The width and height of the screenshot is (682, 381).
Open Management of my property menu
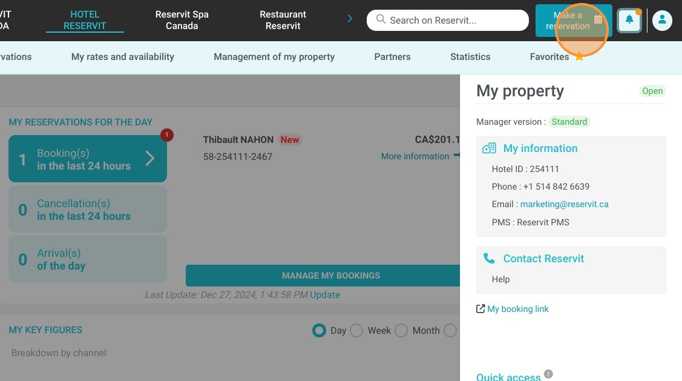(274, 56)
